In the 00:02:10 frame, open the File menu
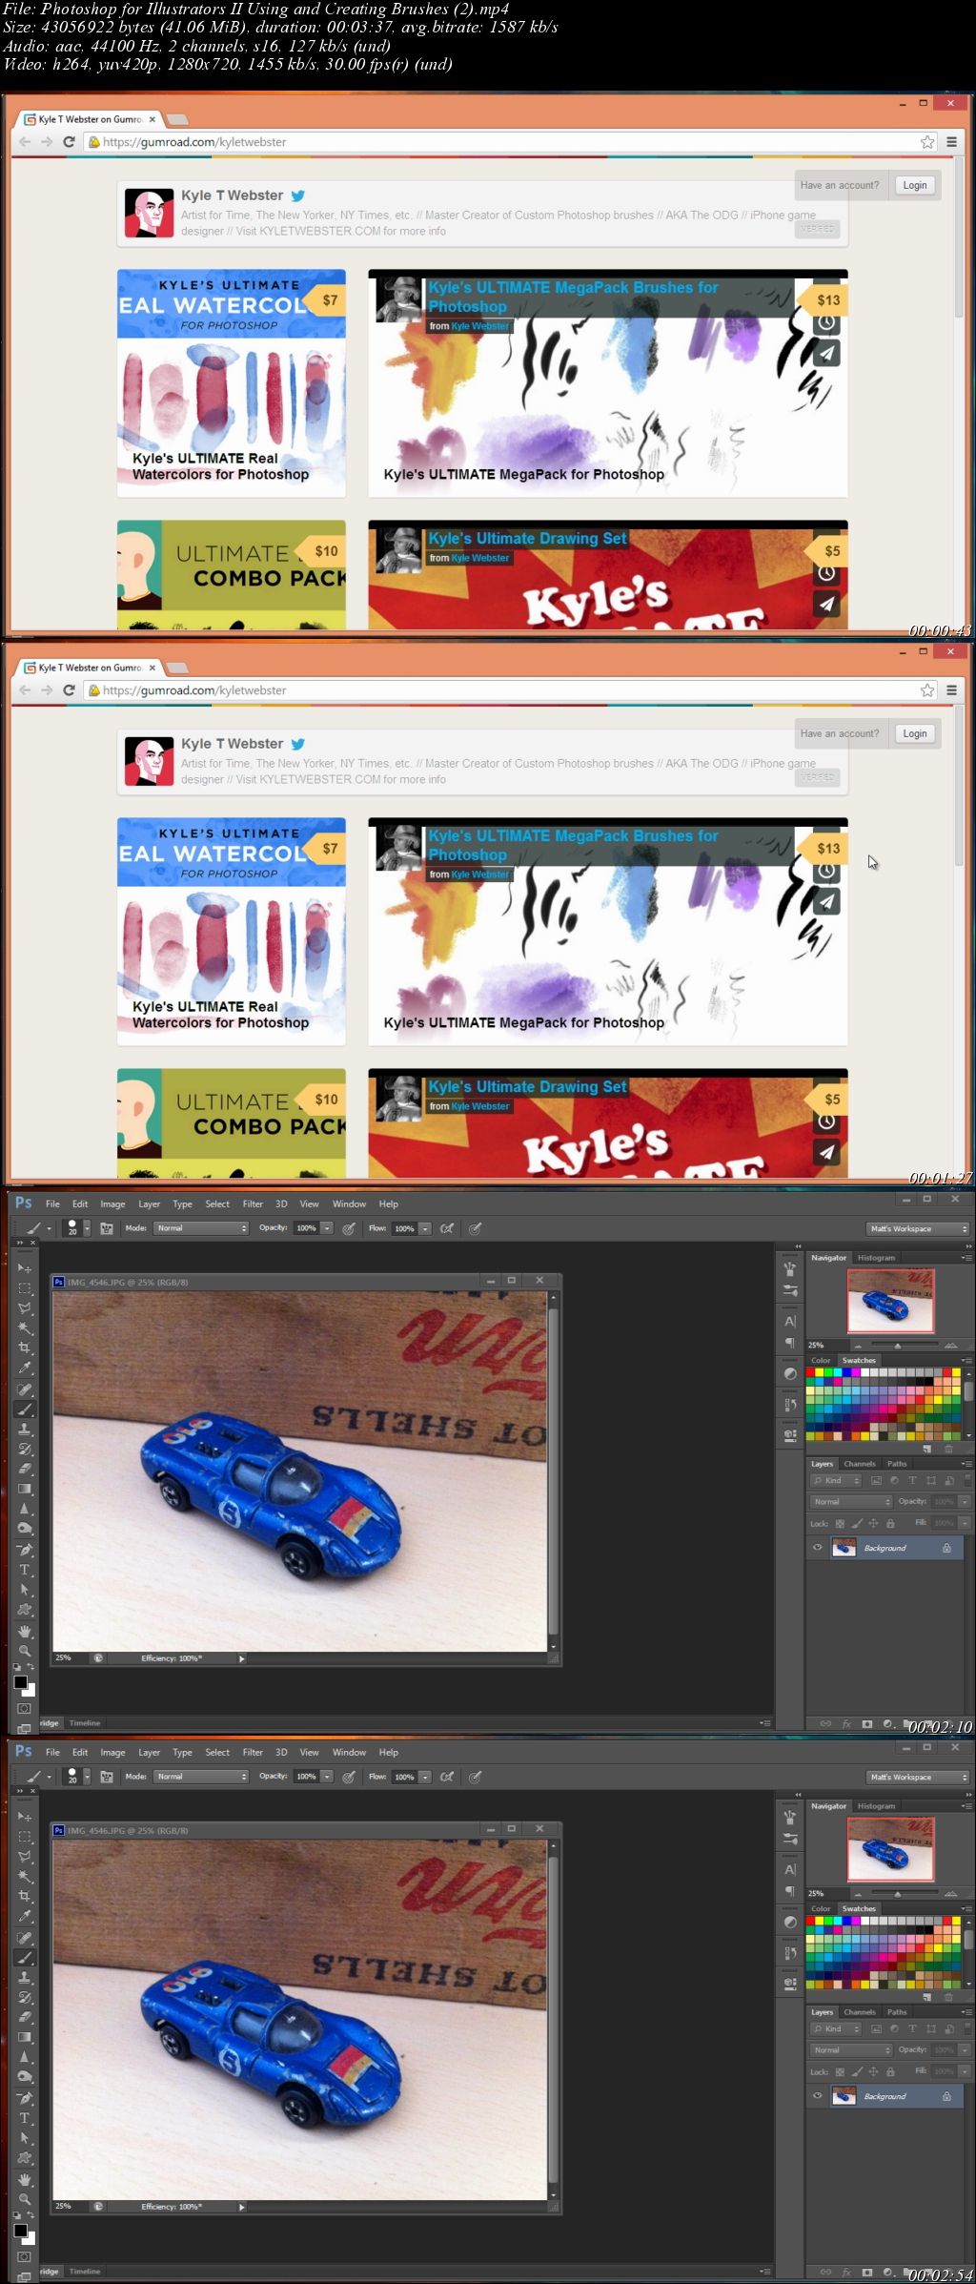This screenshot has width=976, height=2284. tap(52, 1204)
